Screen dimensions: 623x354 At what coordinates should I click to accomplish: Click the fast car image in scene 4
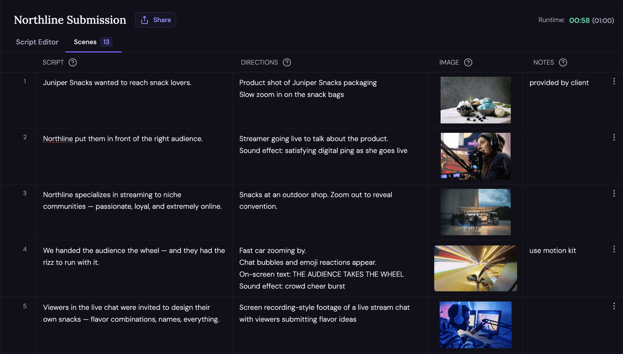click(x=475, y=268)
